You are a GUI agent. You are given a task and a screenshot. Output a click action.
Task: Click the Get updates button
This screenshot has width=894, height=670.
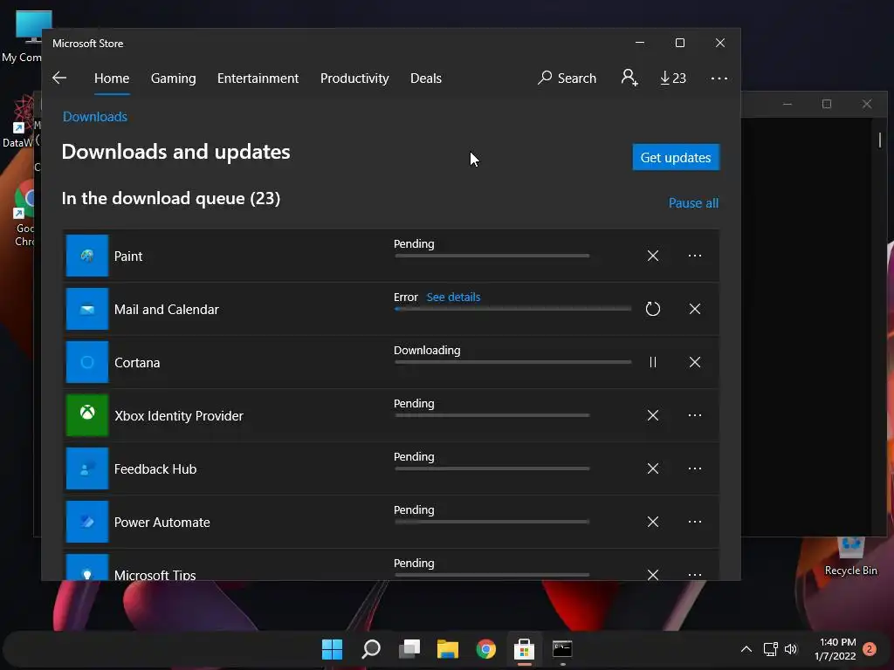point(676,157)
